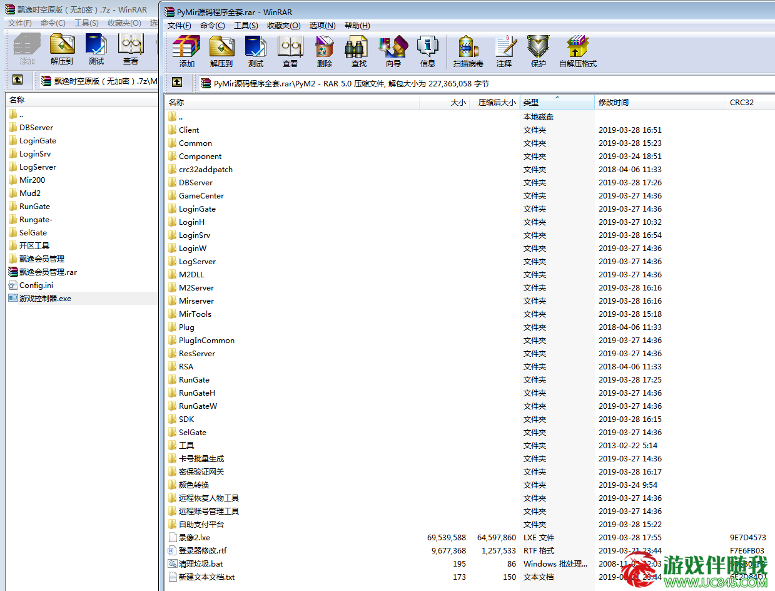Click the Find (查找) binoculars icon
This screenshot has height=591, width=775.
(359, 52)
